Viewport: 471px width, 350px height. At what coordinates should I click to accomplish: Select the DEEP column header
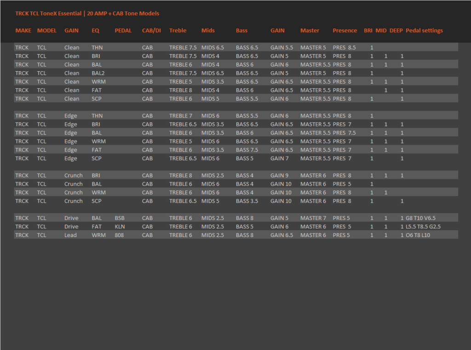396,31
